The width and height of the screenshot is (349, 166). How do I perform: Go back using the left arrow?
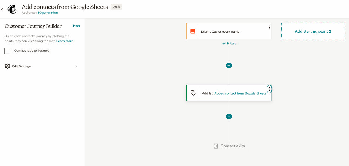point(2,9)
